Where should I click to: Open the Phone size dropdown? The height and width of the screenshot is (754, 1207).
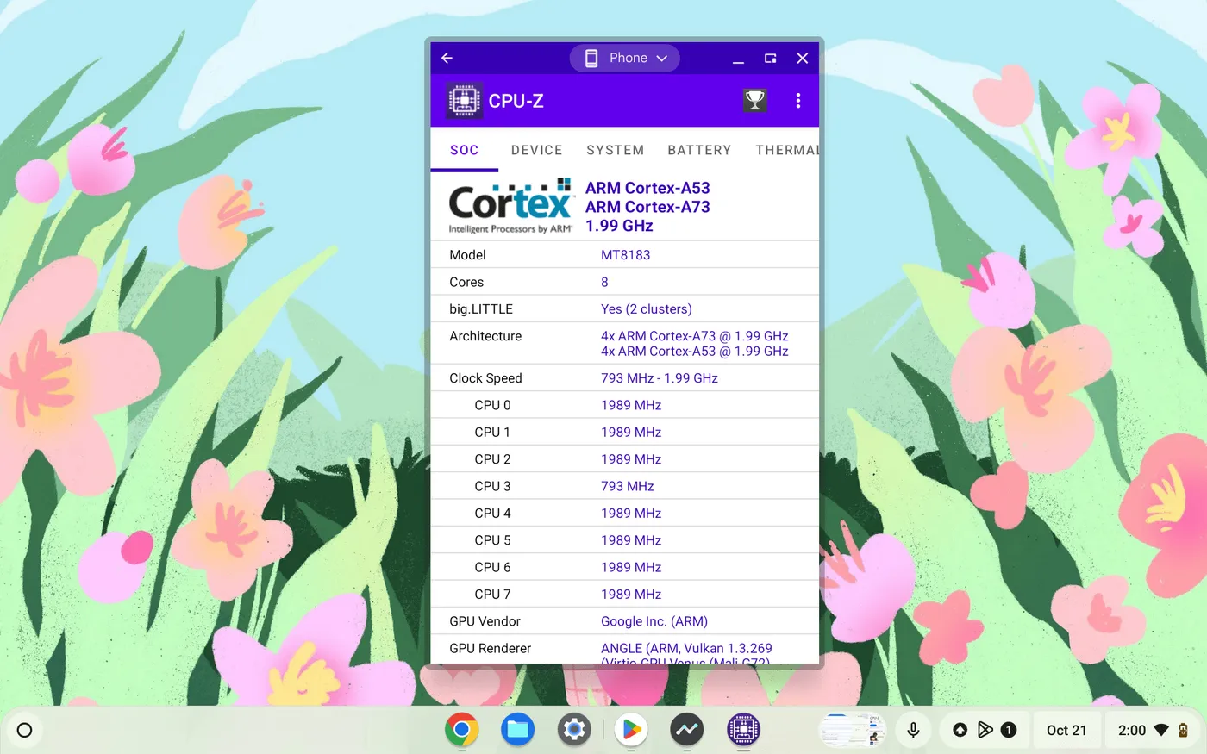click(625, 58)
